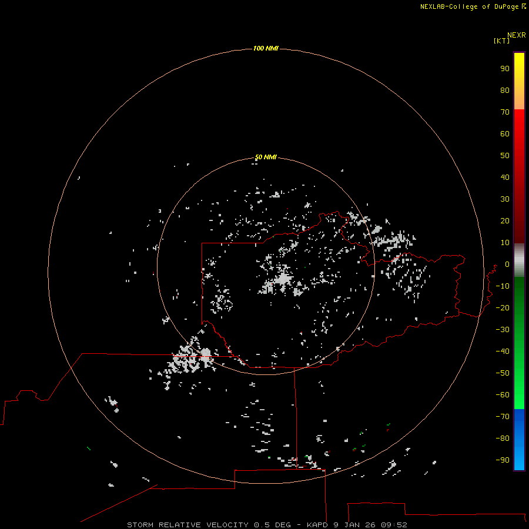The height and width of the screenshot is (529, 529).
Task: Click the -20 value on the velocity scale
Action: coord(503,307)
